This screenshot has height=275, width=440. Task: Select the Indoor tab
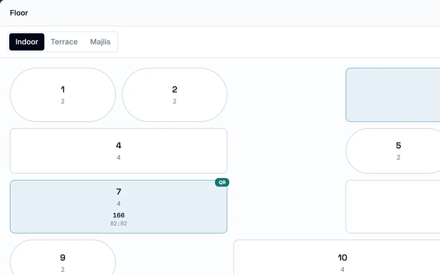[27, 42]
